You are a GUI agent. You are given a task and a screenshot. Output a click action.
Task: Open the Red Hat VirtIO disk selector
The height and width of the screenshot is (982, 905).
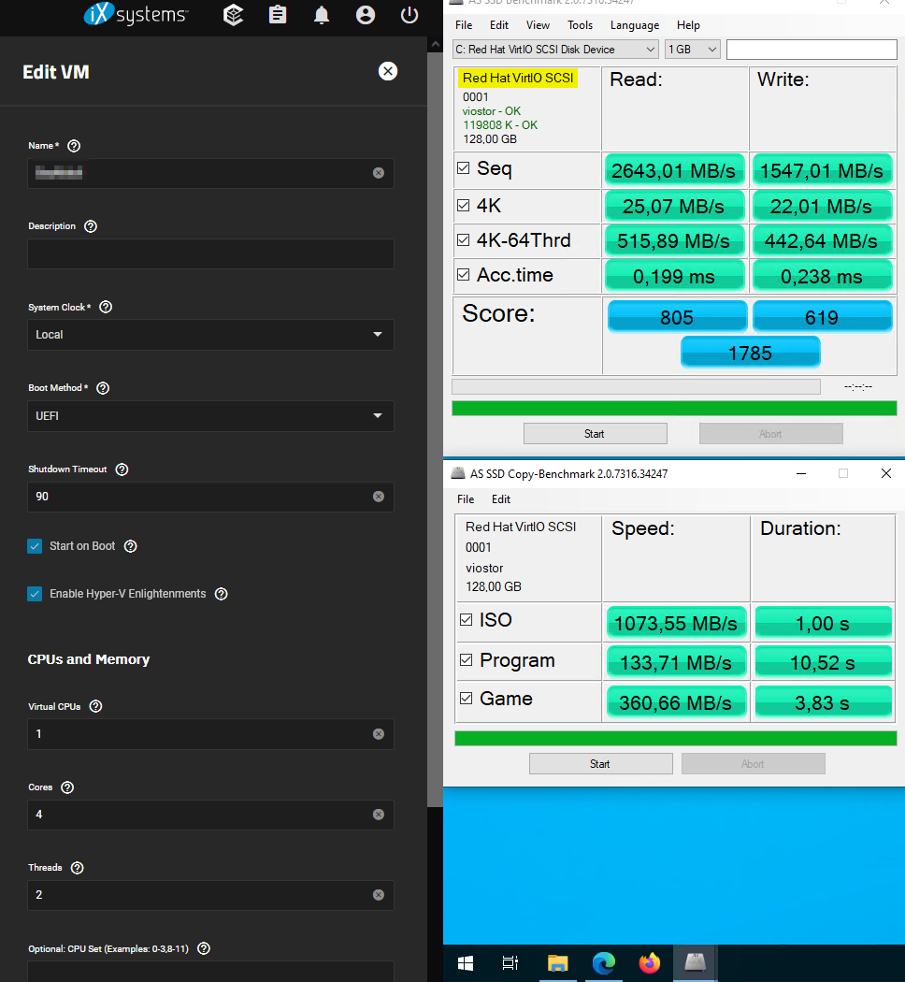coord(555,50)
